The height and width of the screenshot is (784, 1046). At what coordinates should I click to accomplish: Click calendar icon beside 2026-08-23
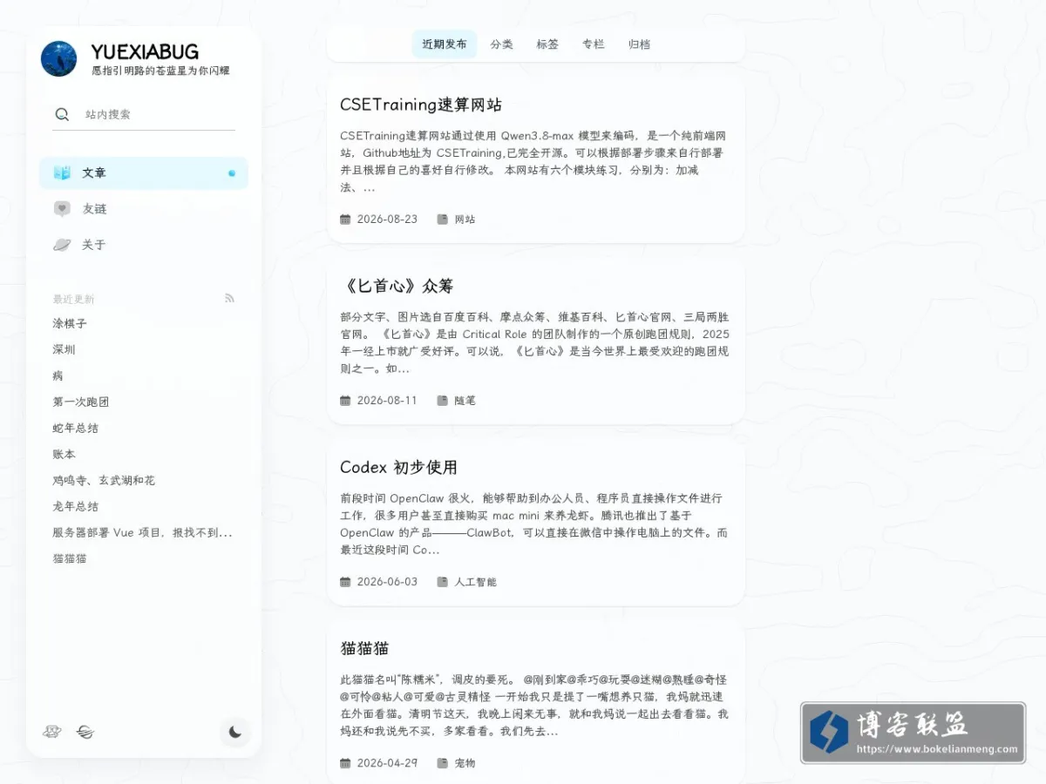[x=345, y=220]
